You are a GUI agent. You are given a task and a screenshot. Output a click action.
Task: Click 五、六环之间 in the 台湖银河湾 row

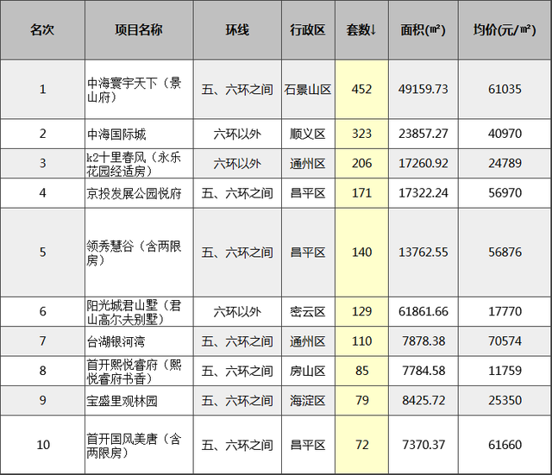(x=237, y=341)
